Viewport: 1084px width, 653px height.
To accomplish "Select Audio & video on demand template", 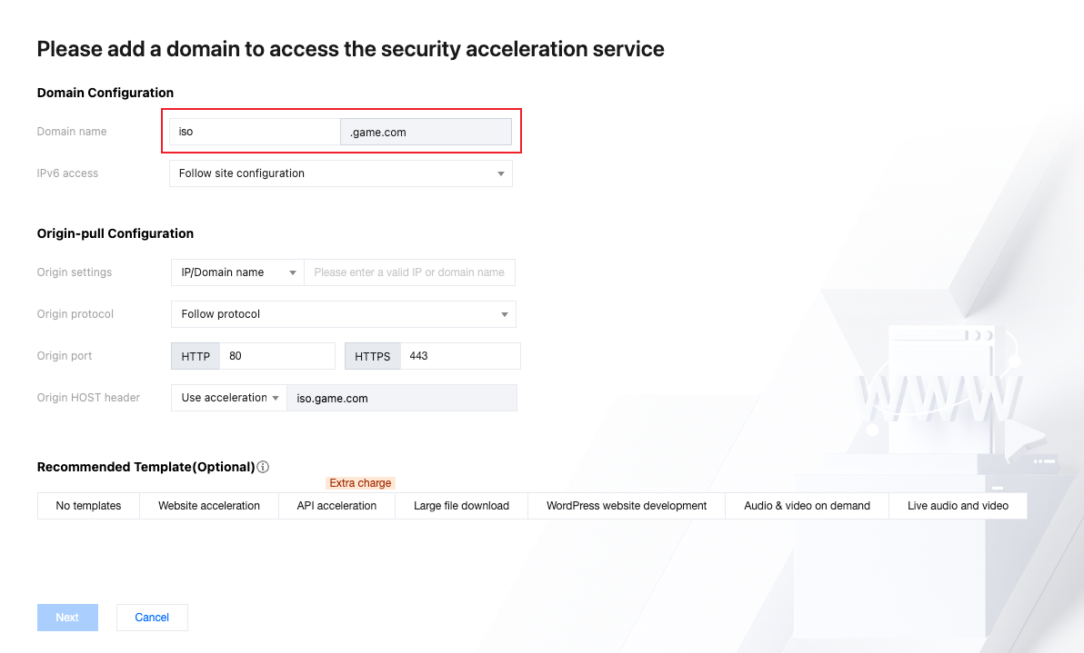I will [807, 506].
